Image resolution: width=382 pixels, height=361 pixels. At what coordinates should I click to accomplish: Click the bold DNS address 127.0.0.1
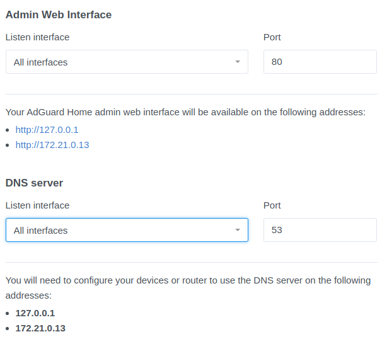35,313
